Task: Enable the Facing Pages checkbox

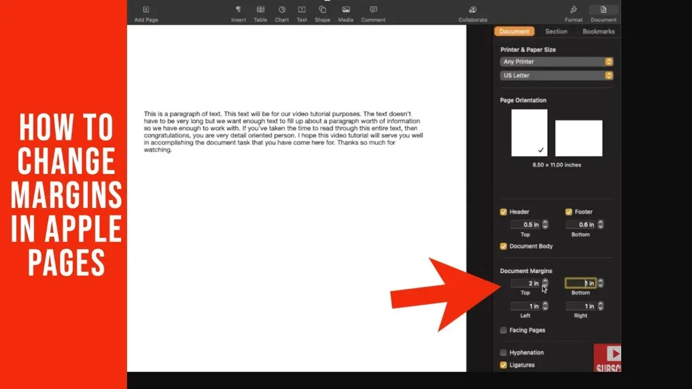Action: pyautogui.click(x=503, y=330)
